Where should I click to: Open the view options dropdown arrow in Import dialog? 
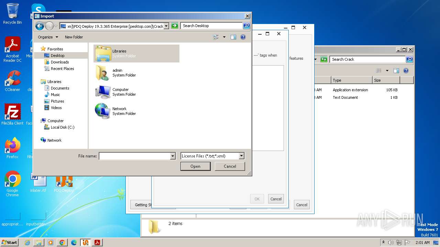point(224,37)
